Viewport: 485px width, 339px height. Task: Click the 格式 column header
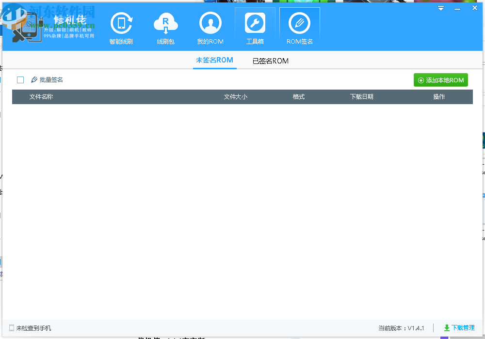click(x=298, y=97)
